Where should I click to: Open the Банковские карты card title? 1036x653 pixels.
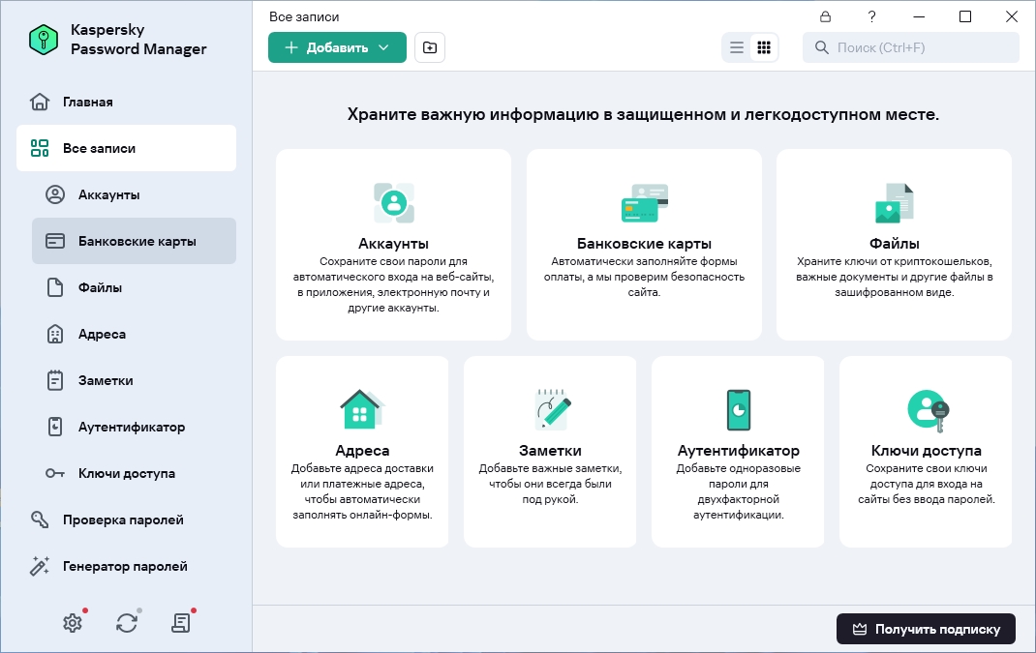click(x=644, y=243)
